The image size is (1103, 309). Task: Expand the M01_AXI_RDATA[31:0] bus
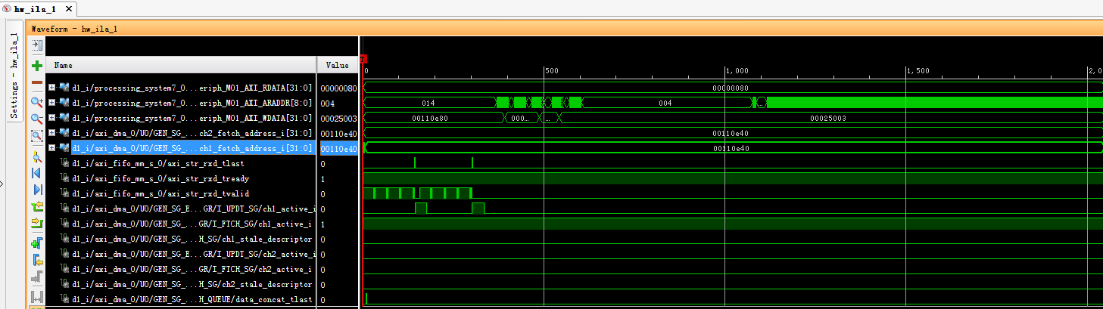tap(51, 88)
